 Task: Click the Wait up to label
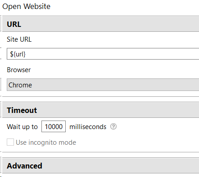click(x=22, y=127)
